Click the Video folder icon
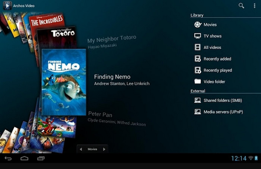This screenshot has width=261, height=169. pos(198,81)
